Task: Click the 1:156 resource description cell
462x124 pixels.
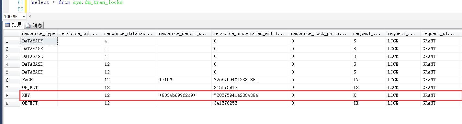Action: click(184, 80)
